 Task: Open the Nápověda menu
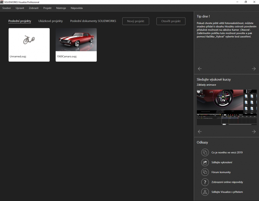(x=77, y=8)
